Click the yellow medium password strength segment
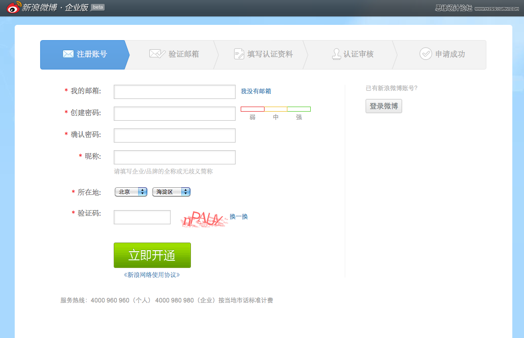The height and width of the screenshot is (338, 524). click(x=276, y=109)
